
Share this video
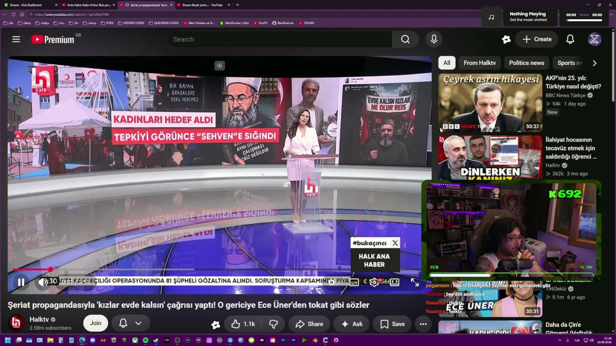tap(309, 324)
